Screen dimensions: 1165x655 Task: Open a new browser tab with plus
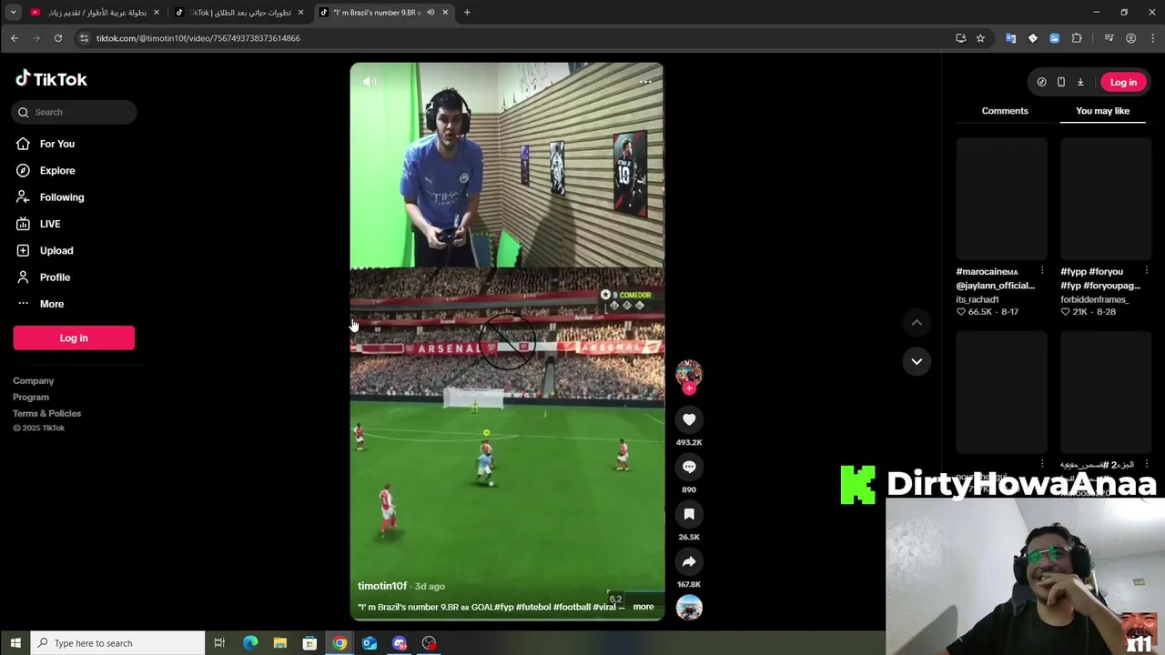pos(467,13)
